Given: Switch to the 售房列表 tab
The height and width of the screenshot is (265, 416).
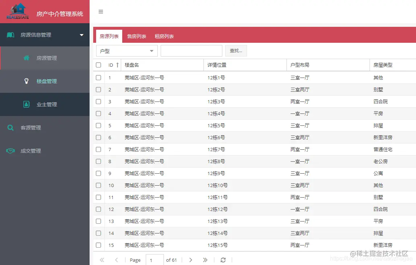Looking at the screenshot, I should click(x=137, y=36).
